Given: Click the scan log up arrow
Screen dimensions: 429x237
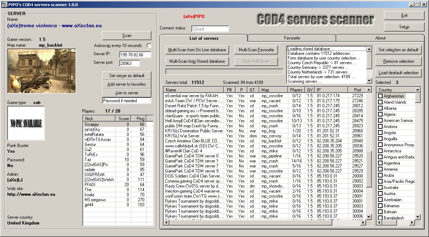Looking at the screenshot, I should pyautogui.click(x=369, y=49).
